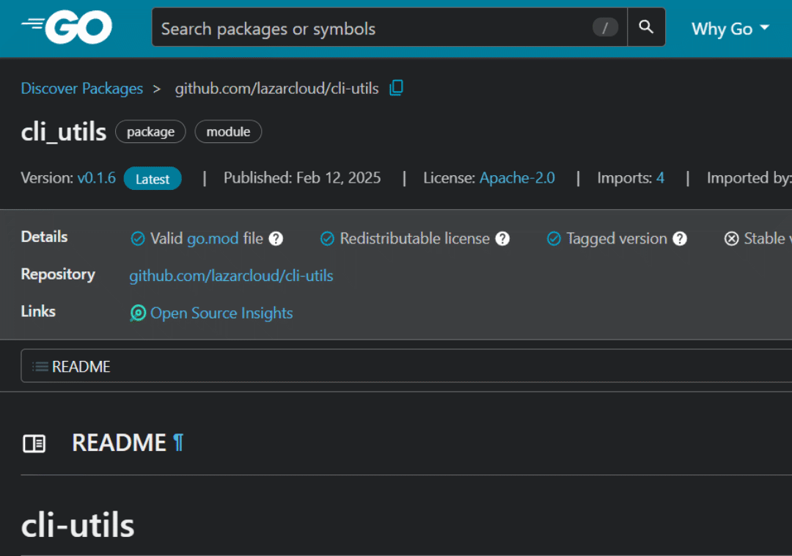Click the search magnifier button
Image resolution: width=792 pixels, height=556 pixels.
tap(646, 28)
